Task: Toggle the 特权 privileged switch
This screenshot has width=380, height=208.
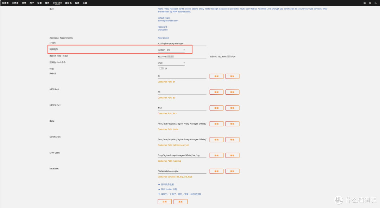Action: click(161, 68)
